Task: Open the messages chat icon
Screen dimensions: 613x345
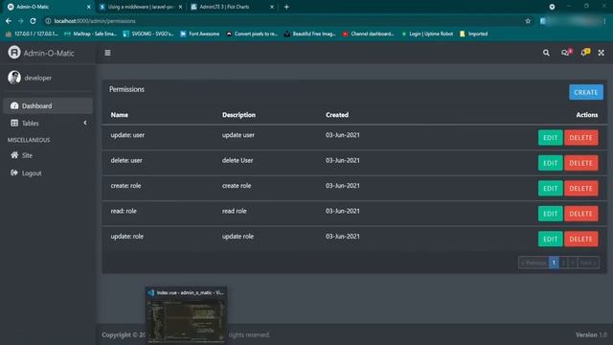Action: point(566,53)
